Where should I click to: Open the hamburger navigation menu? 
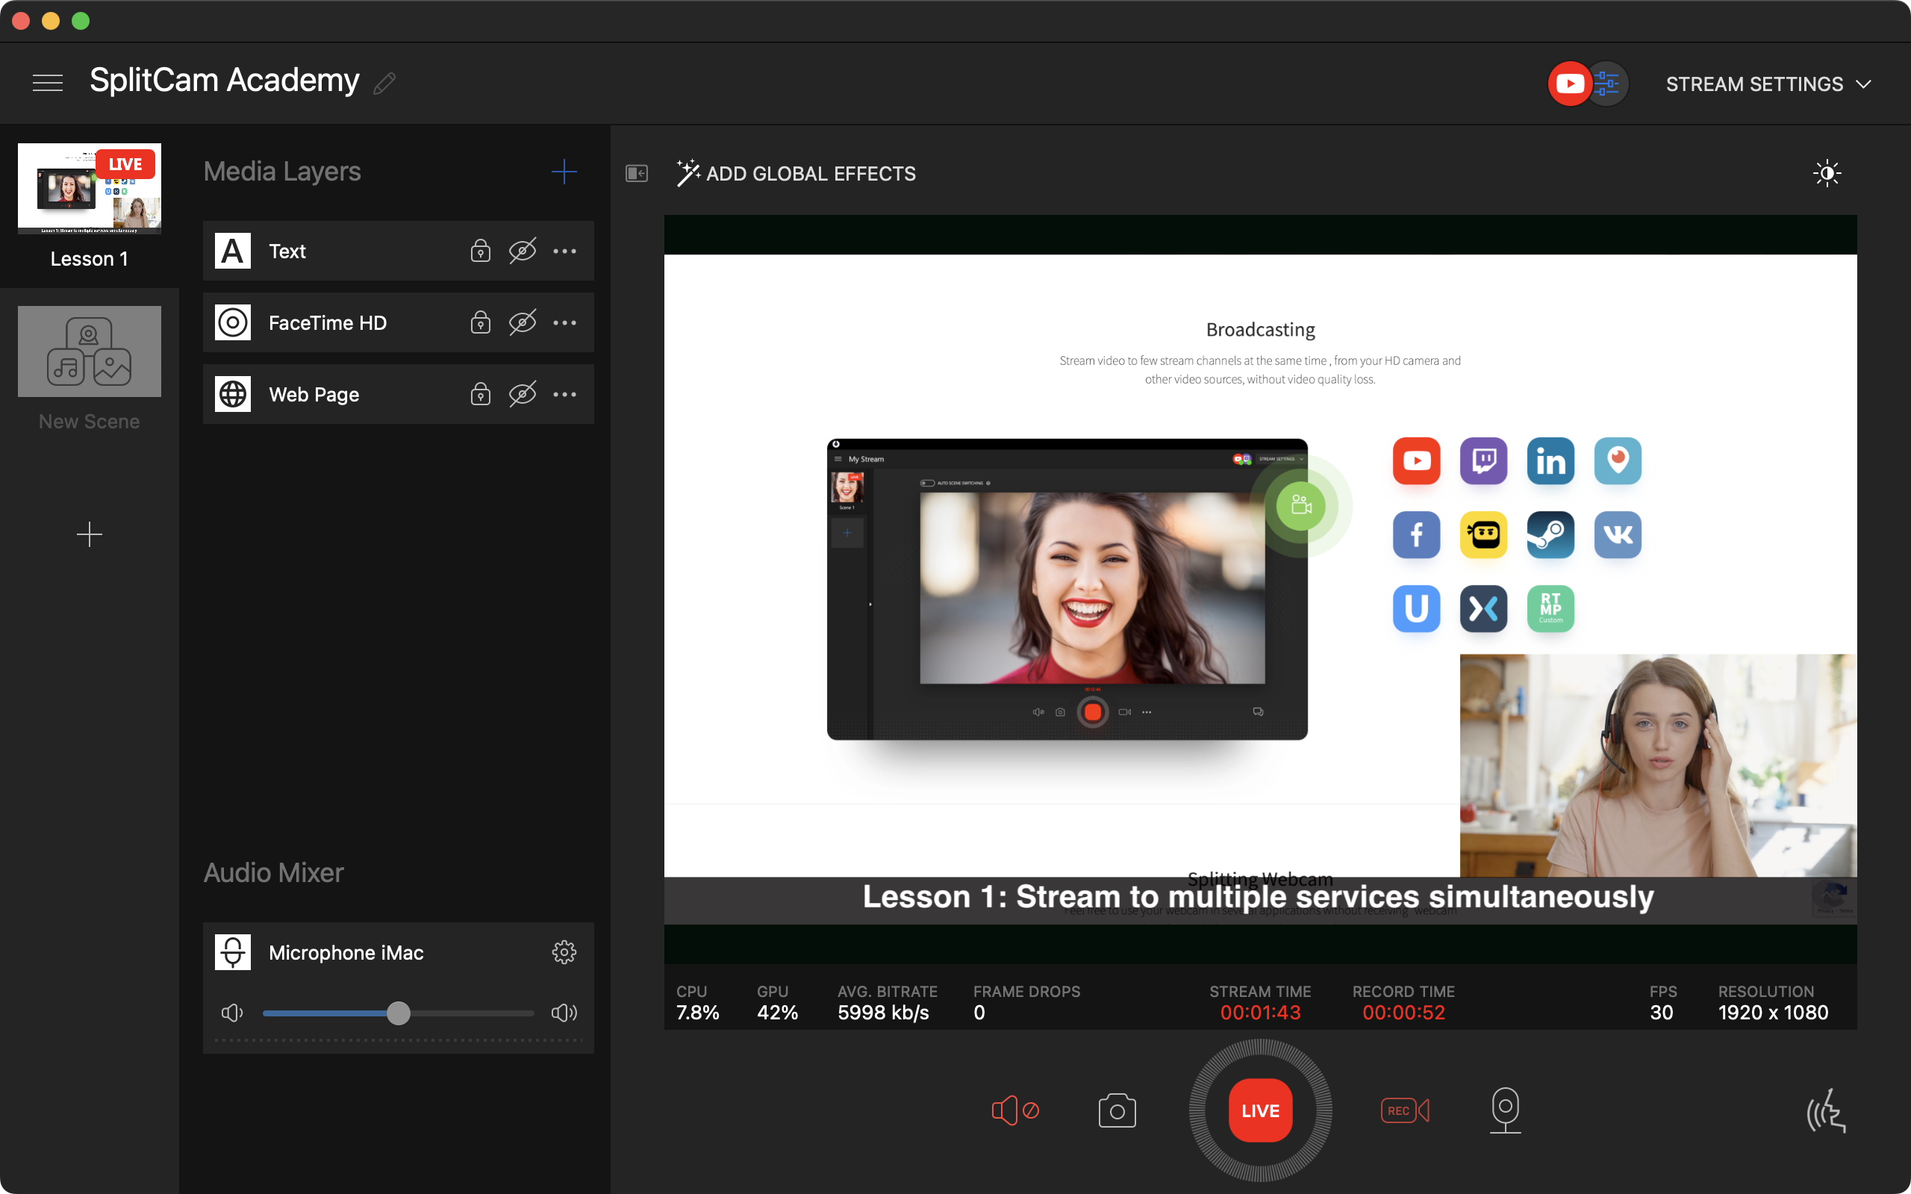[49, 82]
